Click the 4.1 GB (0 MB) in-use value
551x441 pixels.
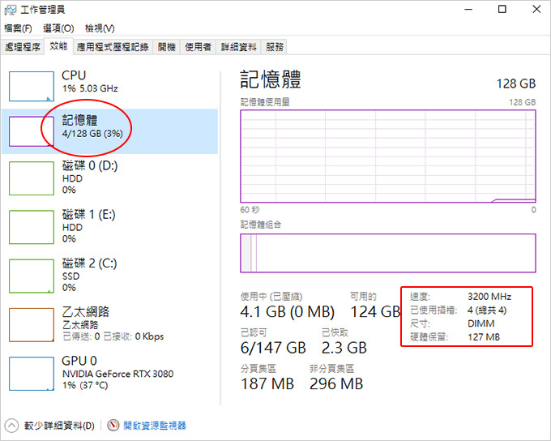288,311
